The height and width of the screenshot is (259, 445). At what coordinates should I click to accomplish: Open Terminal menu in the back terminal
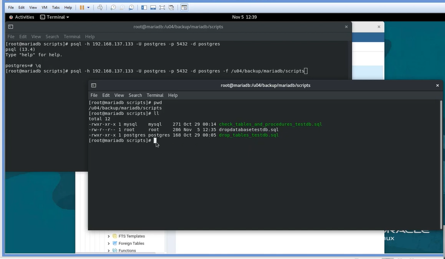(x=72, y=37)
